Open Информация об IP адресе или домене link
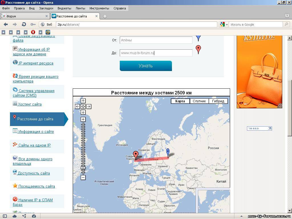 pyautogui.click(x=31, y=52)
